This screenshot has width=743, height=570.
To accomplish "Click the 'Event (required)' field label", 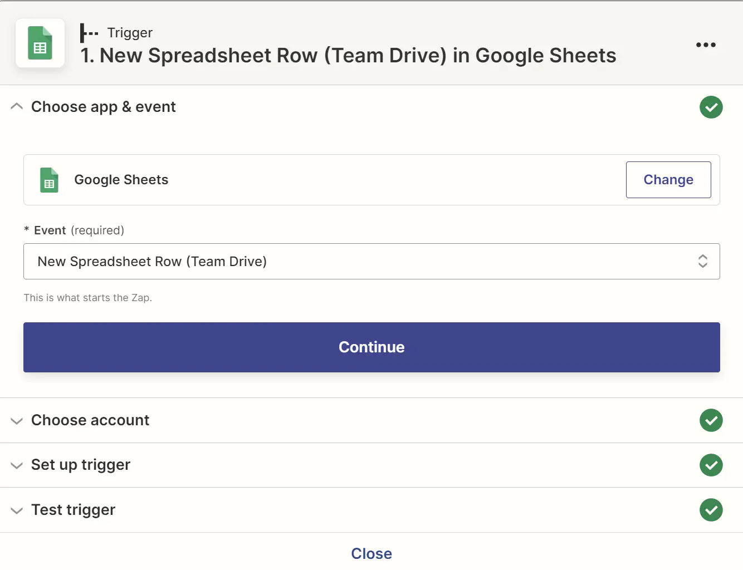I will tap(74, 230).
